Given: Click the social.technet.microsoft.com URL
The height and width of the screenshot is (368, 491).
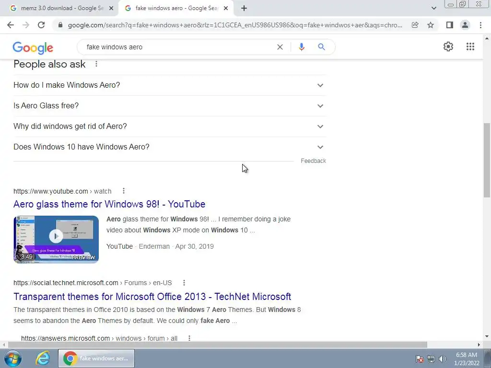Looking at the screenshot, I should 93,283.
